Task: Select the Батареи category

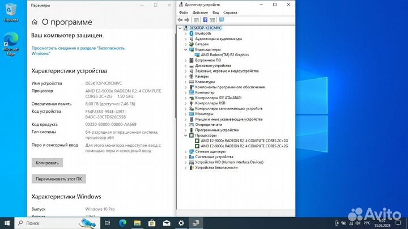Action: coord(202,44)
